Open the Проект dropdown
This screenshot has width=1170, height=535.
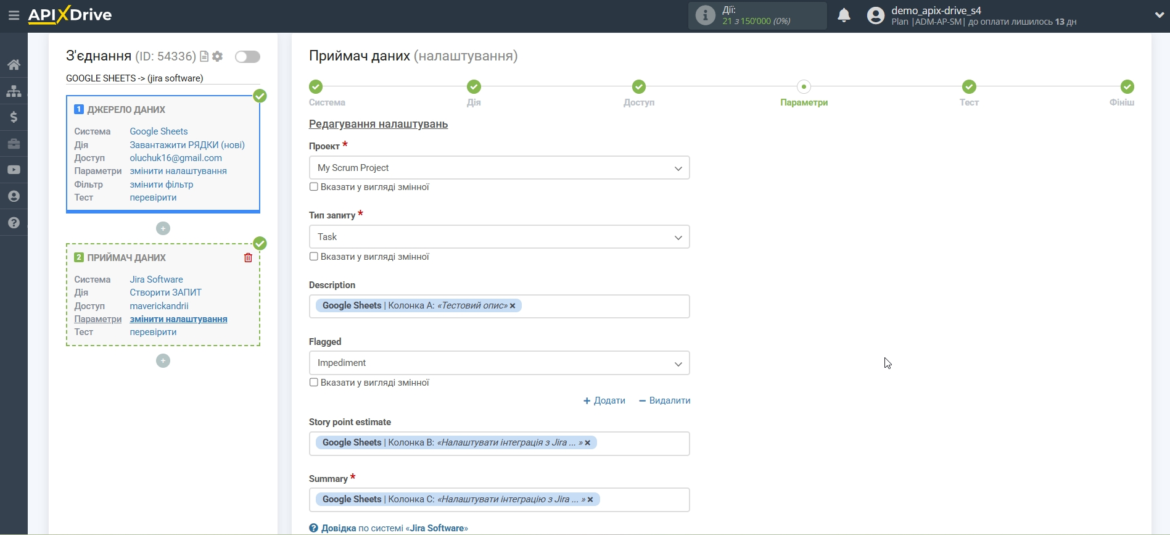(499, 168)
